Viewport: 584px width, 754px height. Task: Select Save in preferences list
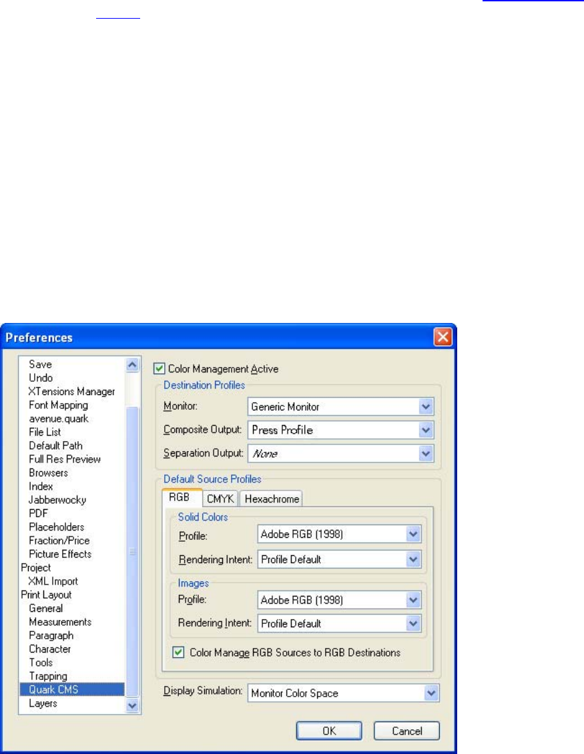point(40,364)
